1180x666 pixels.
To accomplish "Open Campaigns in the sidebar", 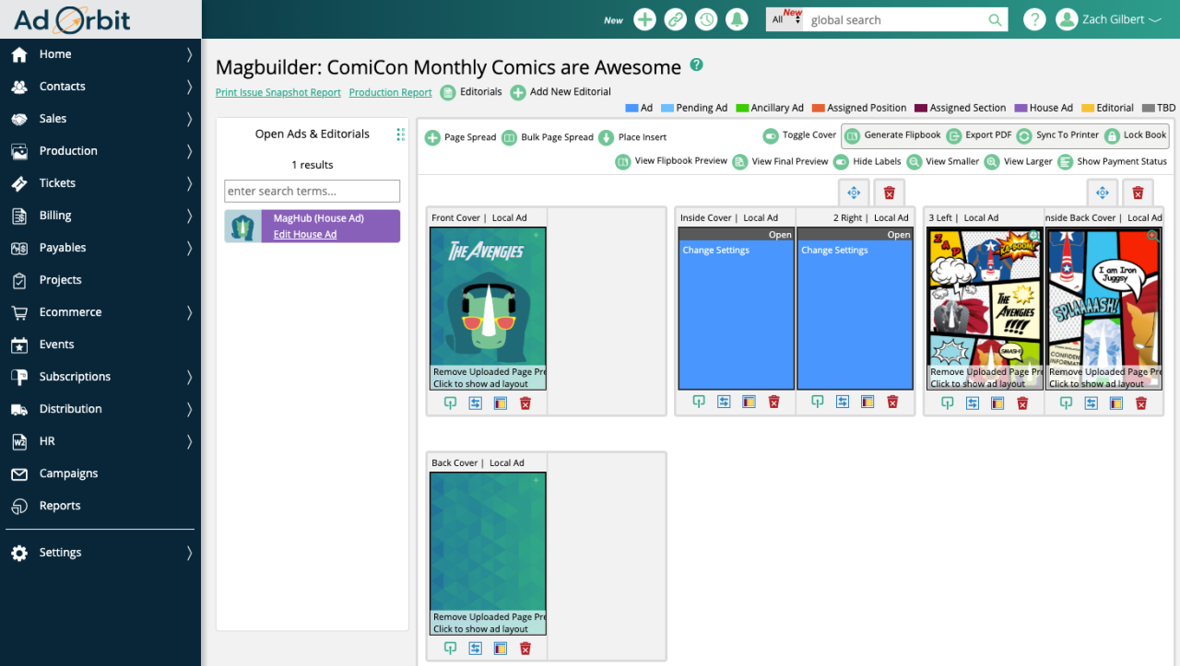I will 68,473.
